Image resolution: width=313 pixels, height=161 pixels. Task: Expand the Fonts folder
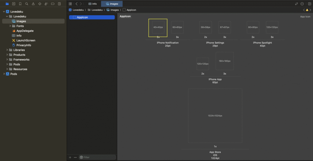[10, 26]
